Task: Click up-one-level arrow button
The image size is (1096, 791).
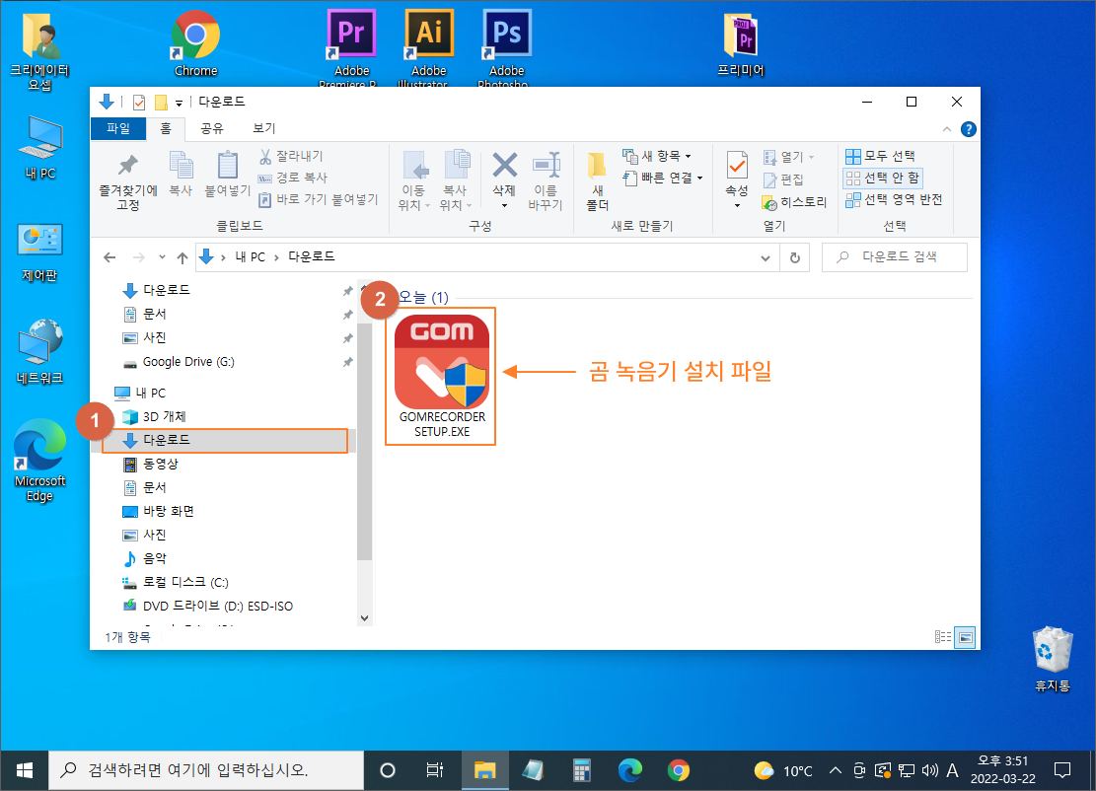Action: coord(183,257)
